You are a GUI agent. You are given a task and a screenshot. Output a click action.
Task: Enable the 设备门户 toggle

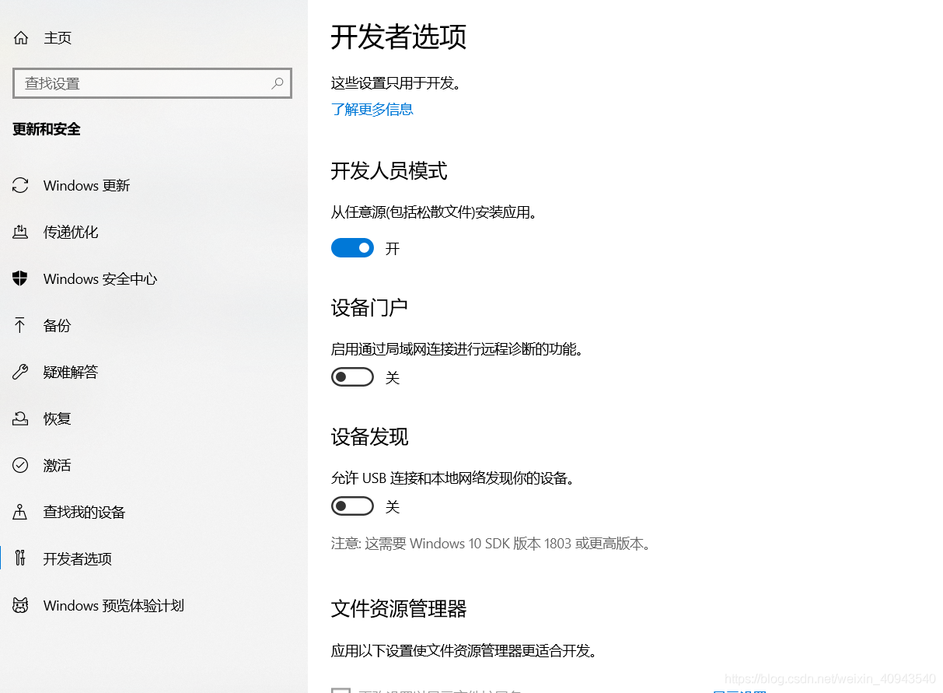tap(352, 377)
